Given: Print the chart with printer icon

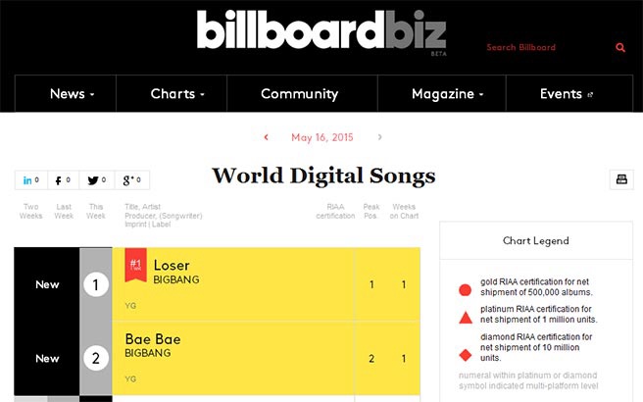Looking at the screenshot, I should [x=621, y=179].
